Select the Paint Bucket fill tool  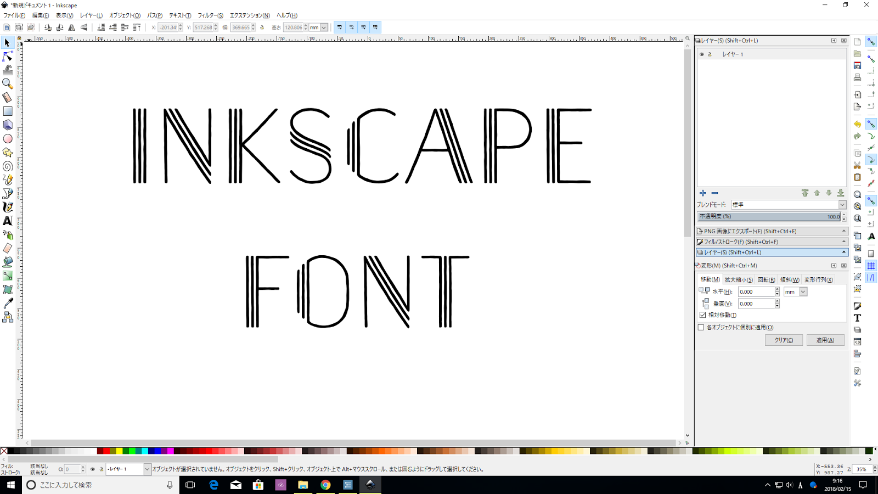pyautogui.click(x=8, y=262)
